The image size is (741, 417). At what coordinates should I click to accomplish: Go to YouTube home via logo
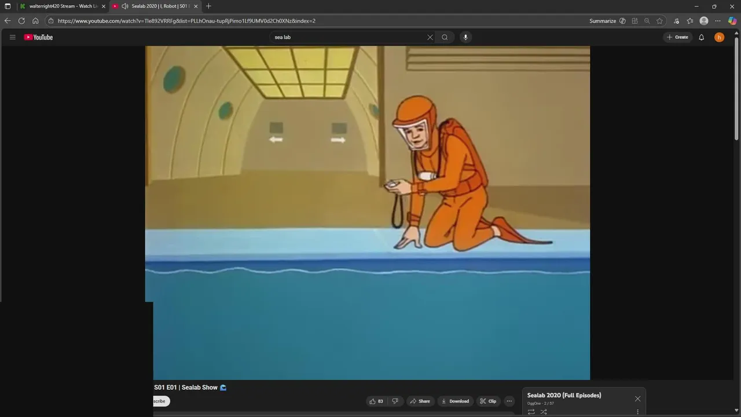coord(38,37)
